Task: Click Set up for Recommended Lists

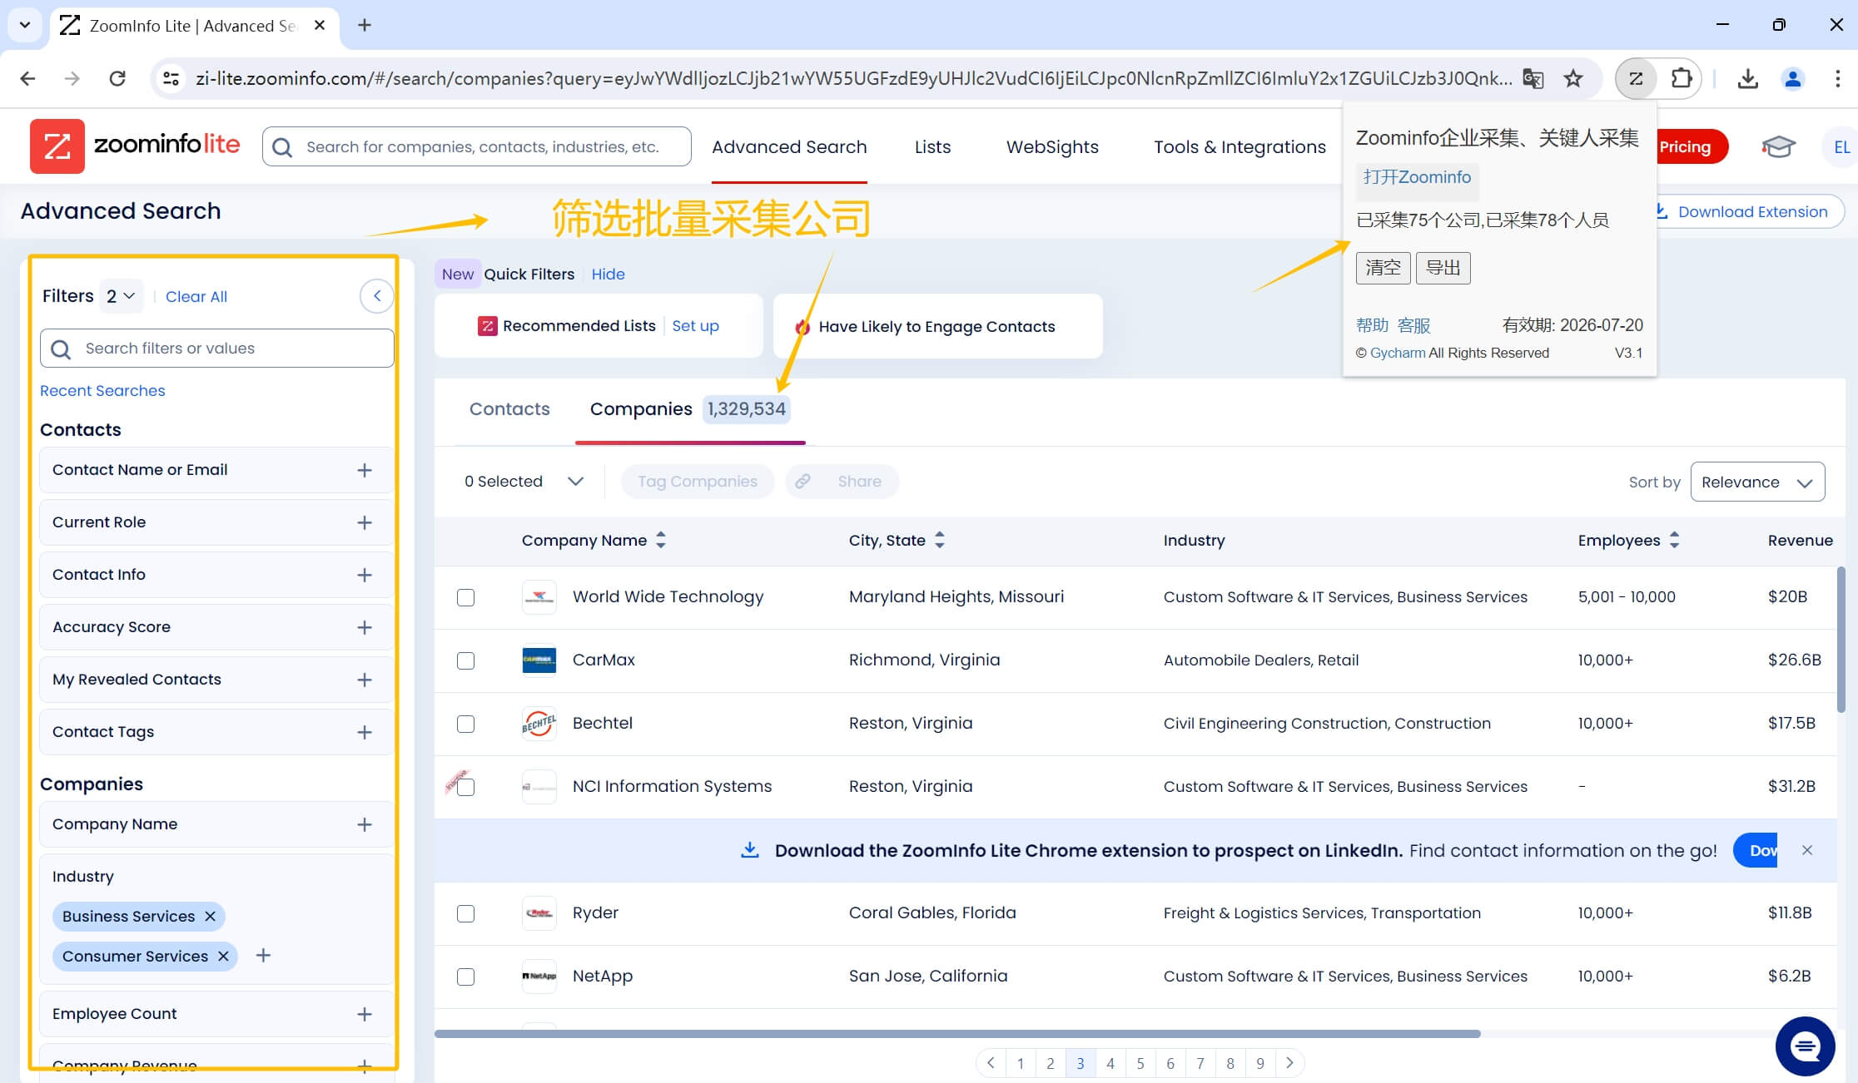Action: (x=695, y=325)
